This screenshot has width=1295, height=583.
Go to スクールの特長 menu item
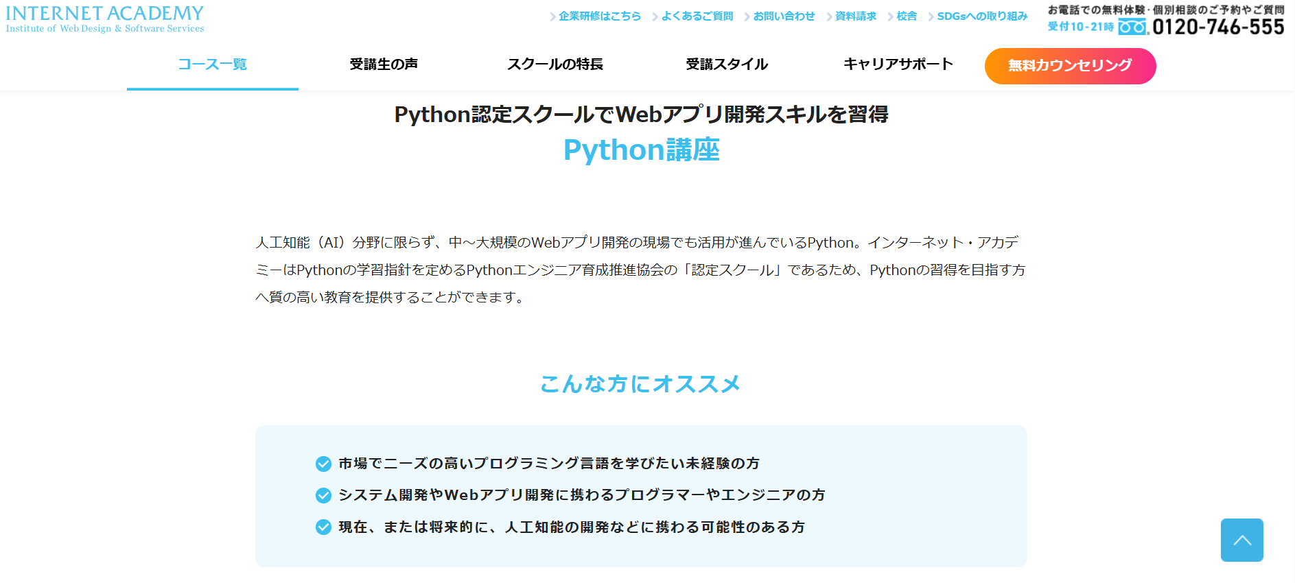tap(555, 64)
